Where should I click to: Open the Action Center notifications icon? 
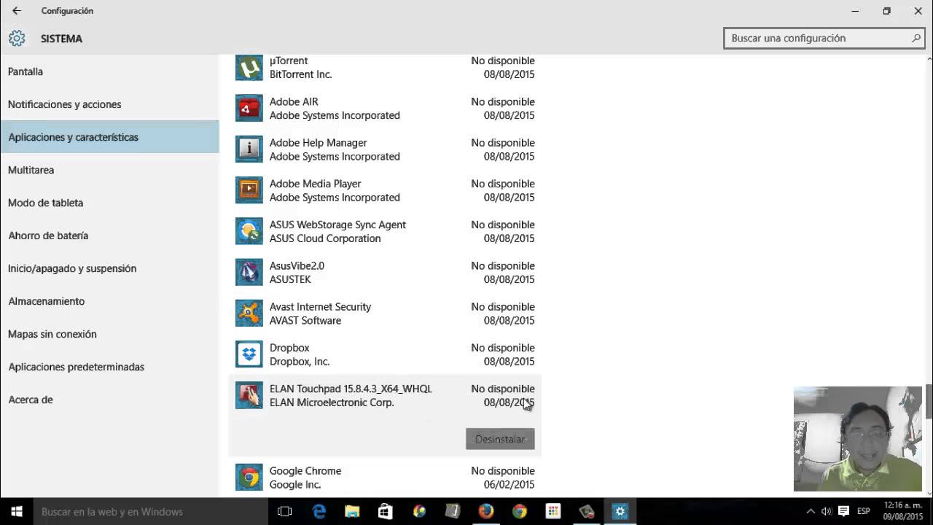pyautogui.click(x=843, y=511)
